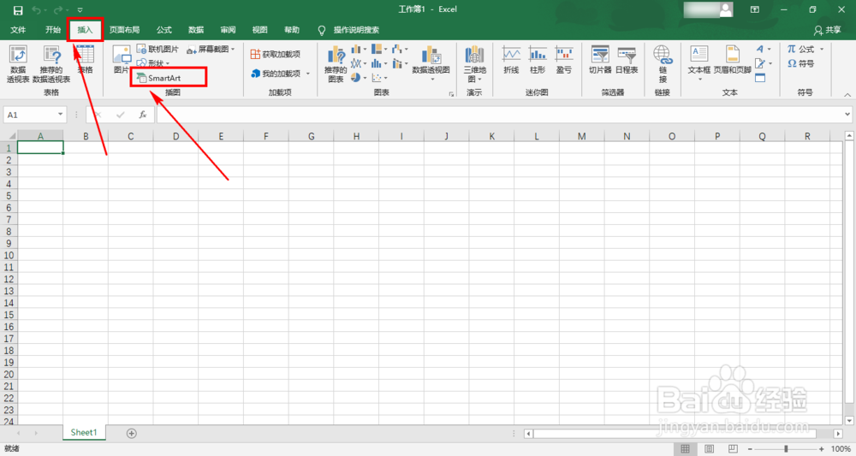Insert a PivotTable (数据透视表)
This screenshot has width=856, height=456.
[17, 64]
